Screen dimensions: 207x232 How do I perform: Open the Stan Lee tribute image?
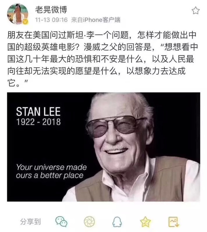(x=103, y=147)
